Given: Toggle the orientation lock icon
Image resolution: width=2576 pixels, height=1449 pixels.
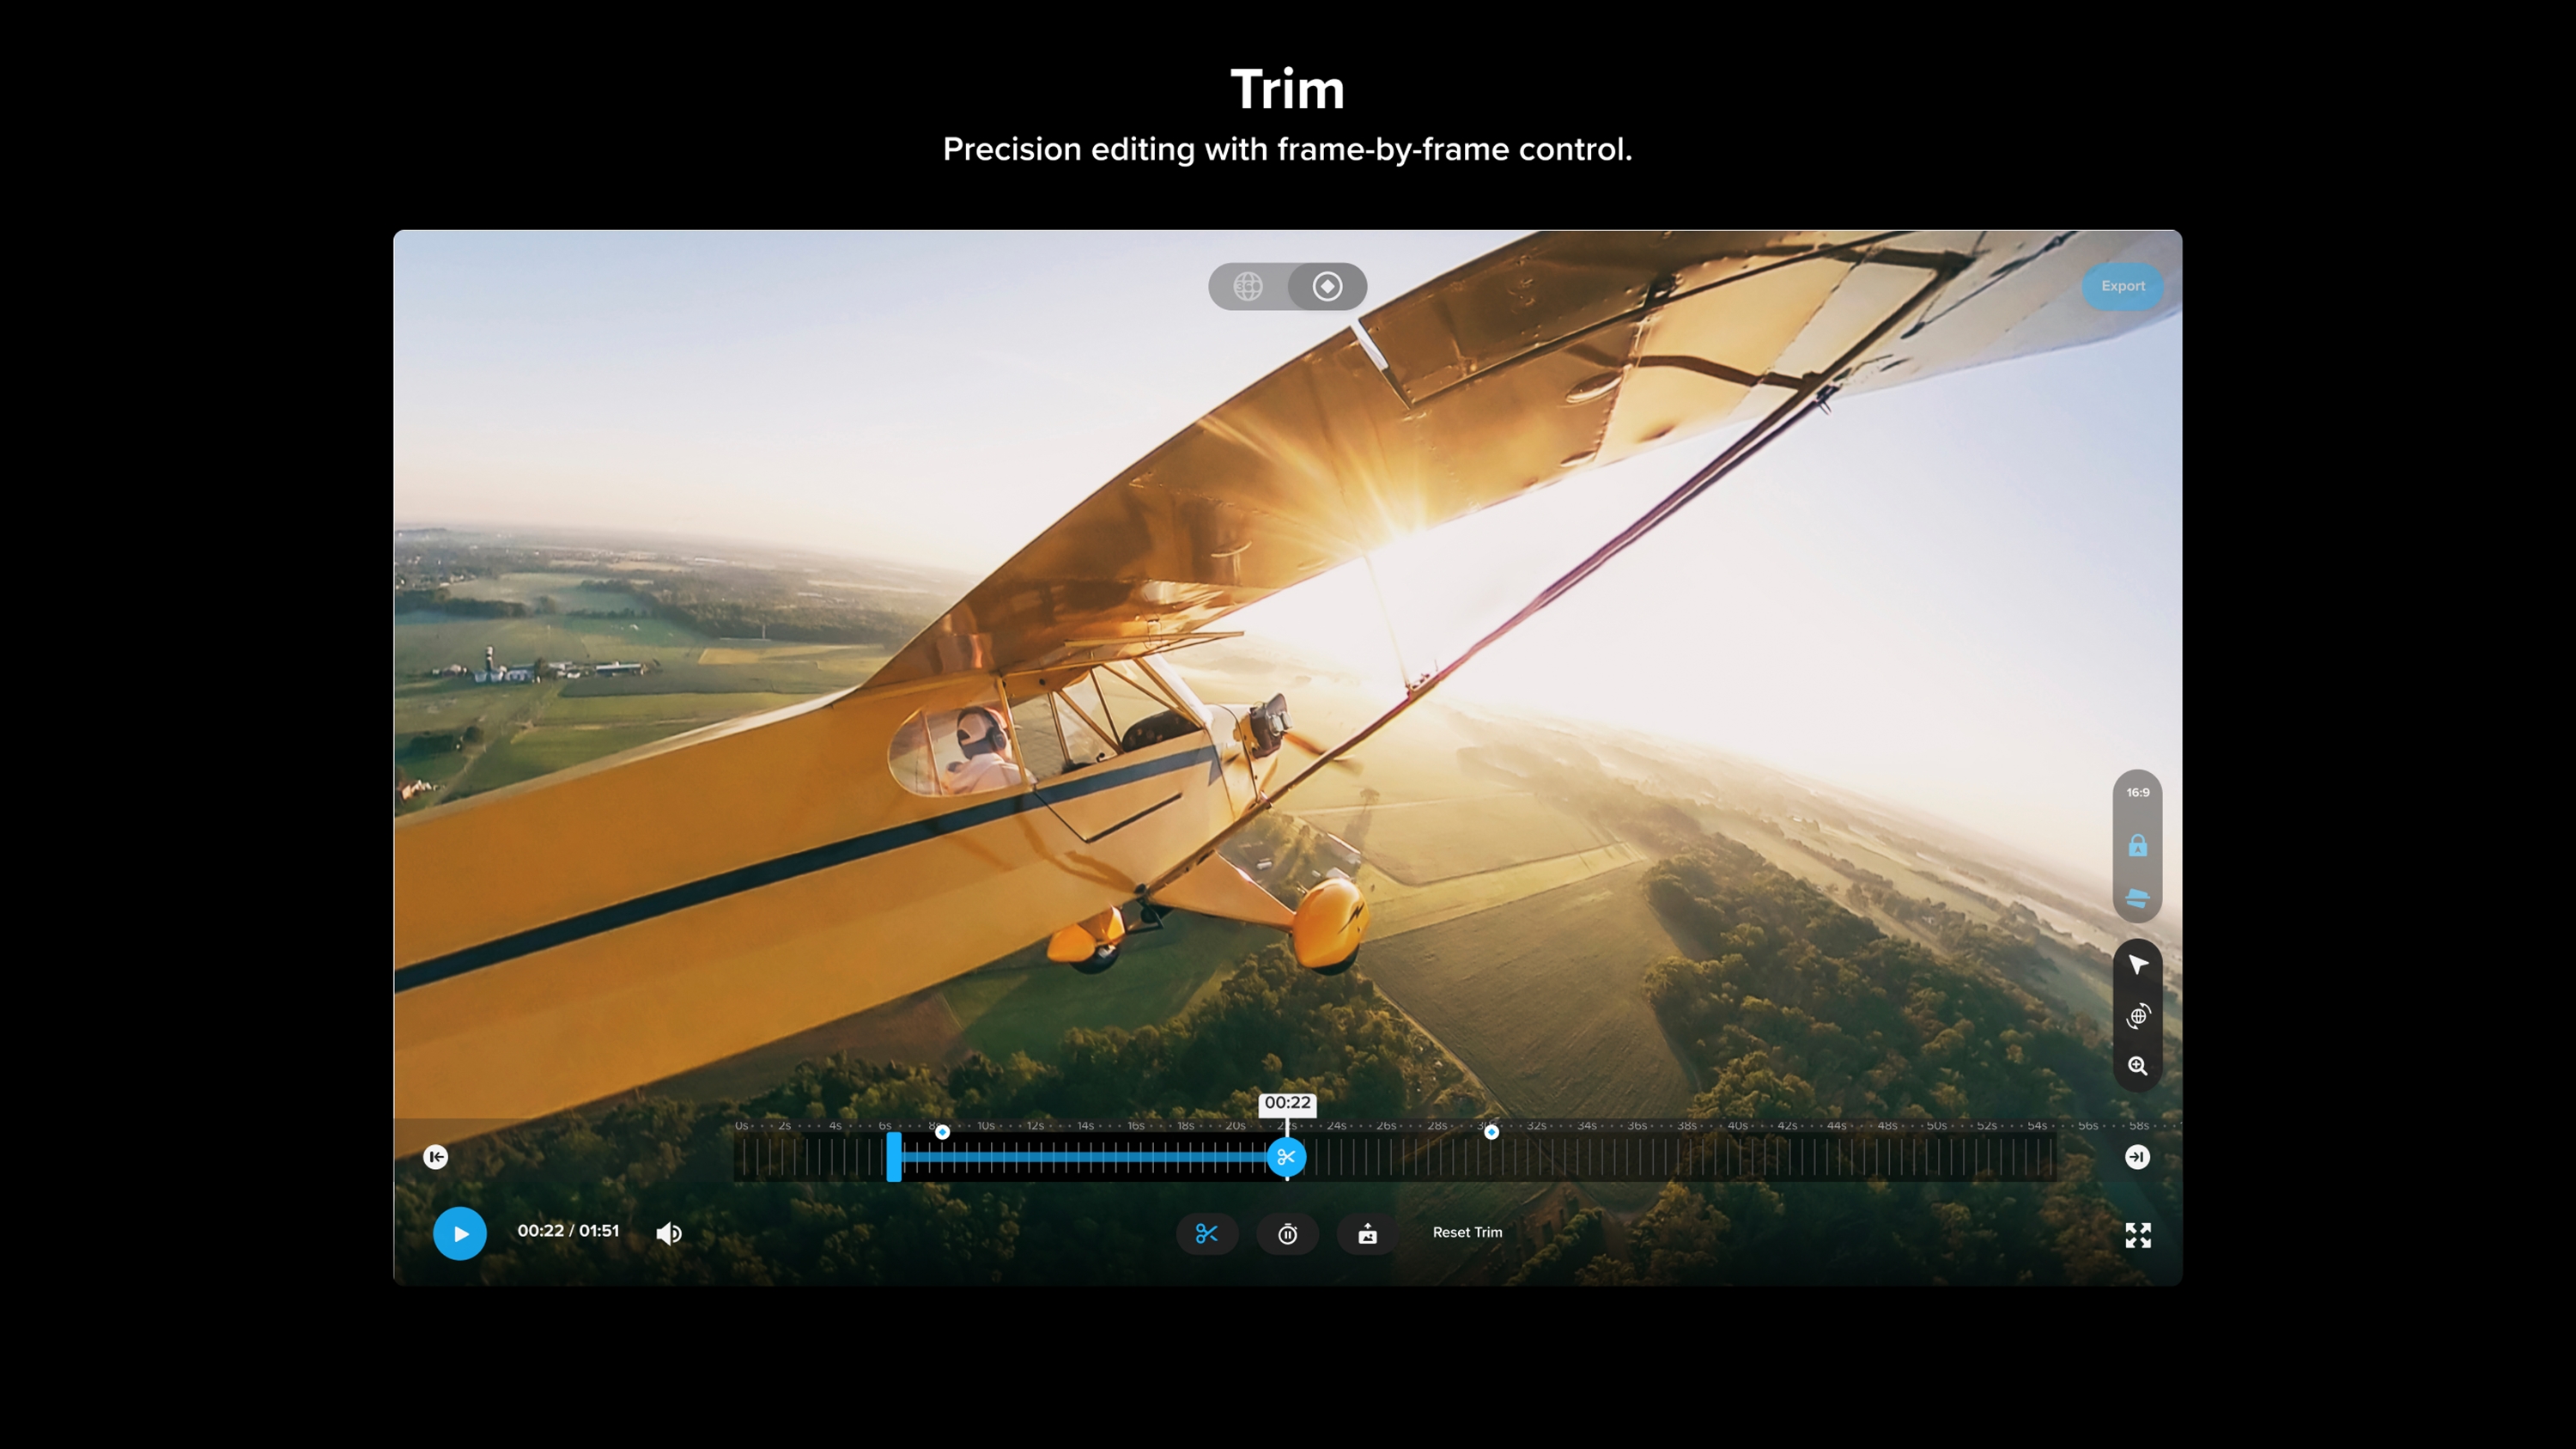Looking at the screenshot, I should point(2137,846).
